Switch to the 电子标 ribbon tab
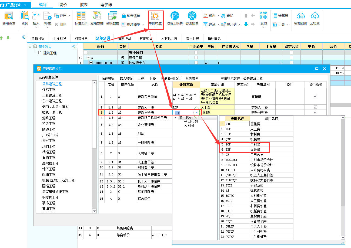Viewport: 351px width, 248px height. (106, 5)
